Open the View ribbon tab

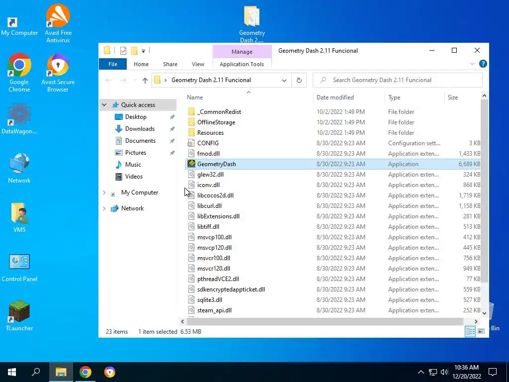[198, 64]
